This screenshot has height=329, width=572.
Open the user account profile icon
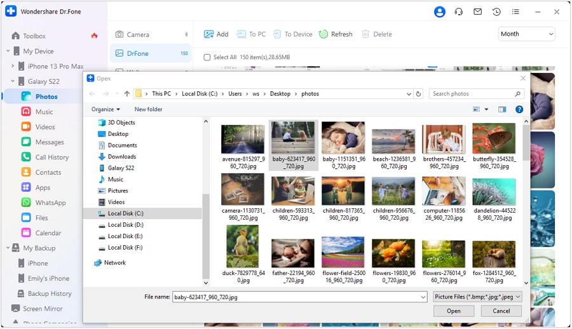[x=440, y=12]
